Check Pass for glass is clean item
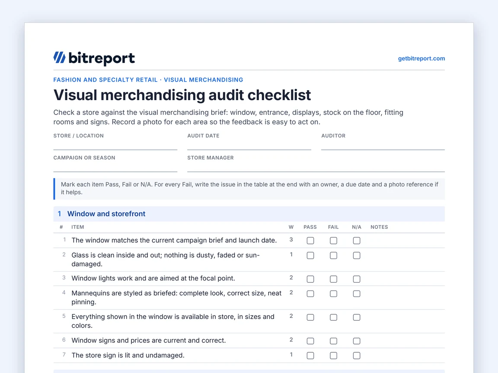Image resolution: width=498 pixels, height=373 pixels. [310, 255]
